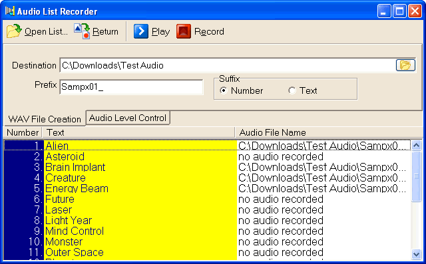Select the Brain Implant list row
The image size is (426, 264).
(x=207, y=167)
